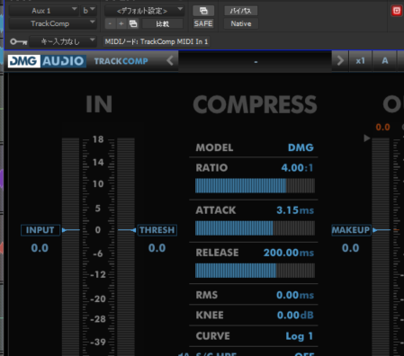The width and height of the screenshot is (404, 356).
Task: Click the key input icon
Action: (19, 41)
